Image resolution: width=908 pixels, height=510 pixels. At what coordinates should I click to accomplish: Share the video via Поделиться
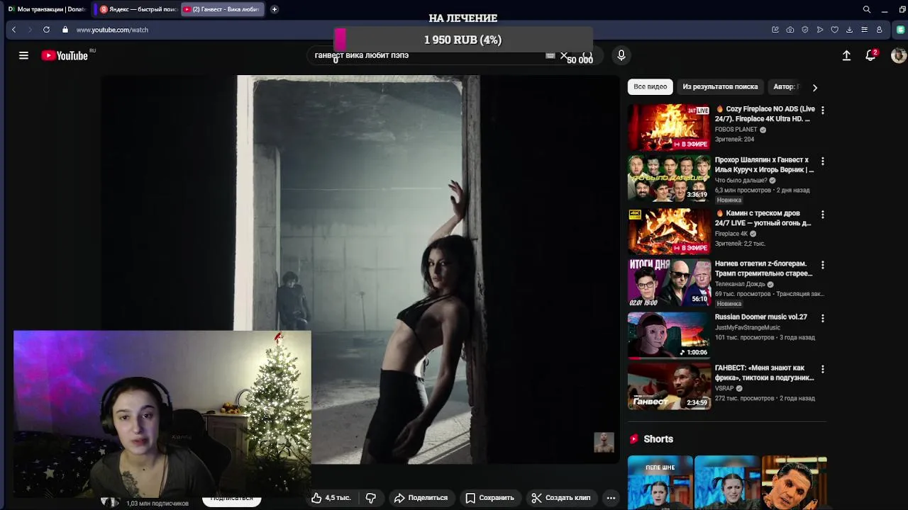tap(421, 498)
